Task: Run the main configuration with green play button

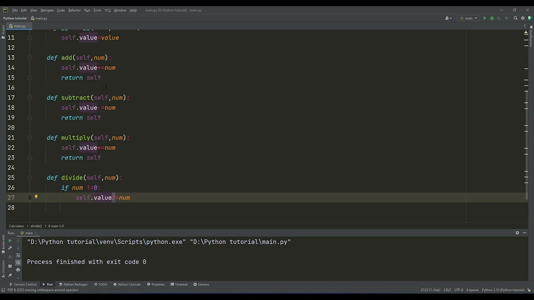Action: (x=485, y=18)
